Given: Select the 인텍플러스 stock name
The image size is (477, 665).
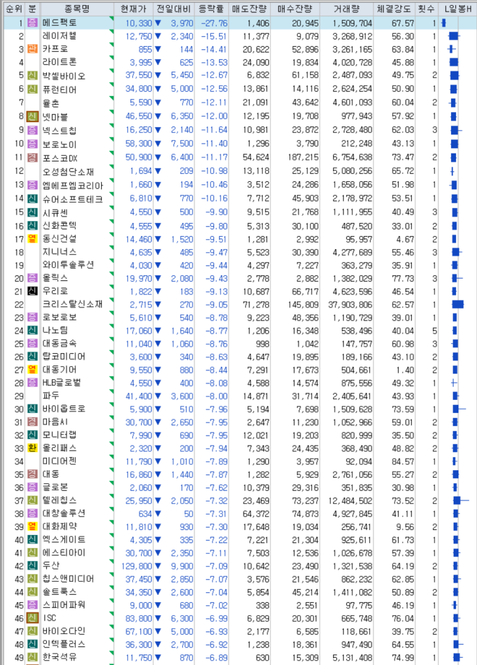Looking at the screenshot, I should point(64,644).
